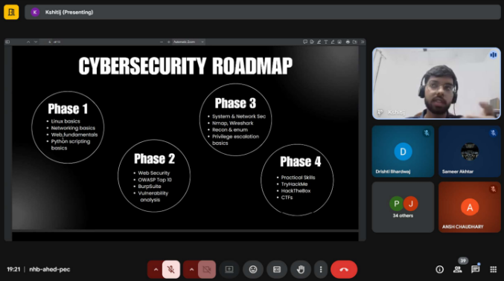Click the Phase 1 heading on slide
Screen dimensions: 504x281
click(x=68, y=109)
